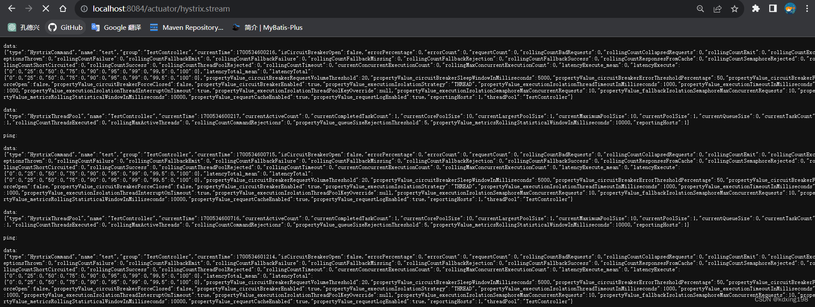Click the first "ping:" line

[x=10, y=135]
